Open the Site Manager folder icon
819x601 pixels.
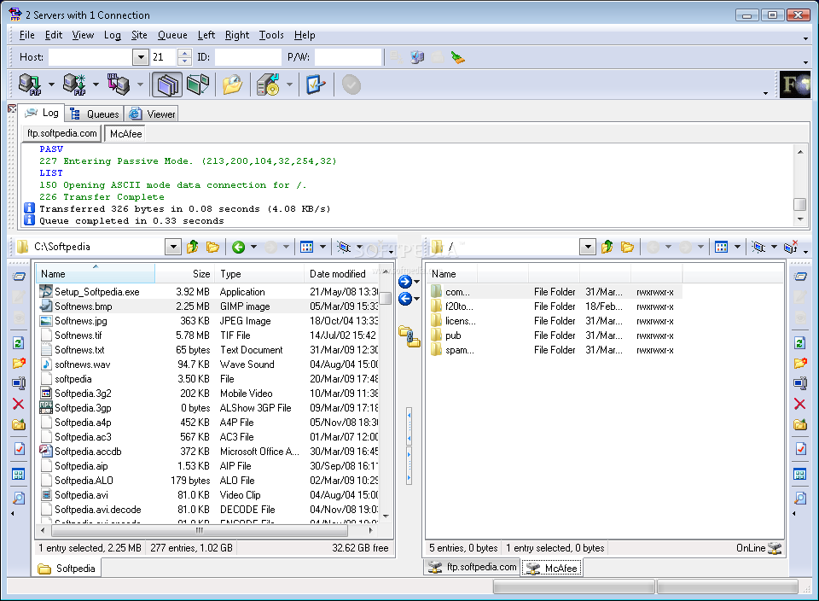pos(233,85)
